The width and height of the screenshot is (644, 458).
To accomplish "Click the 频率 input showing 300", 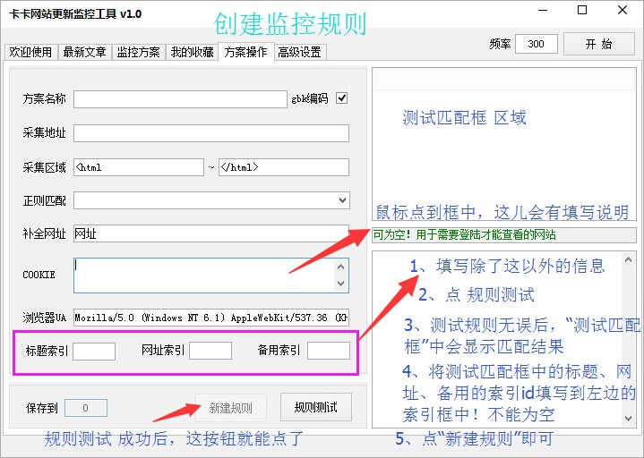I will tap(536, 44).
